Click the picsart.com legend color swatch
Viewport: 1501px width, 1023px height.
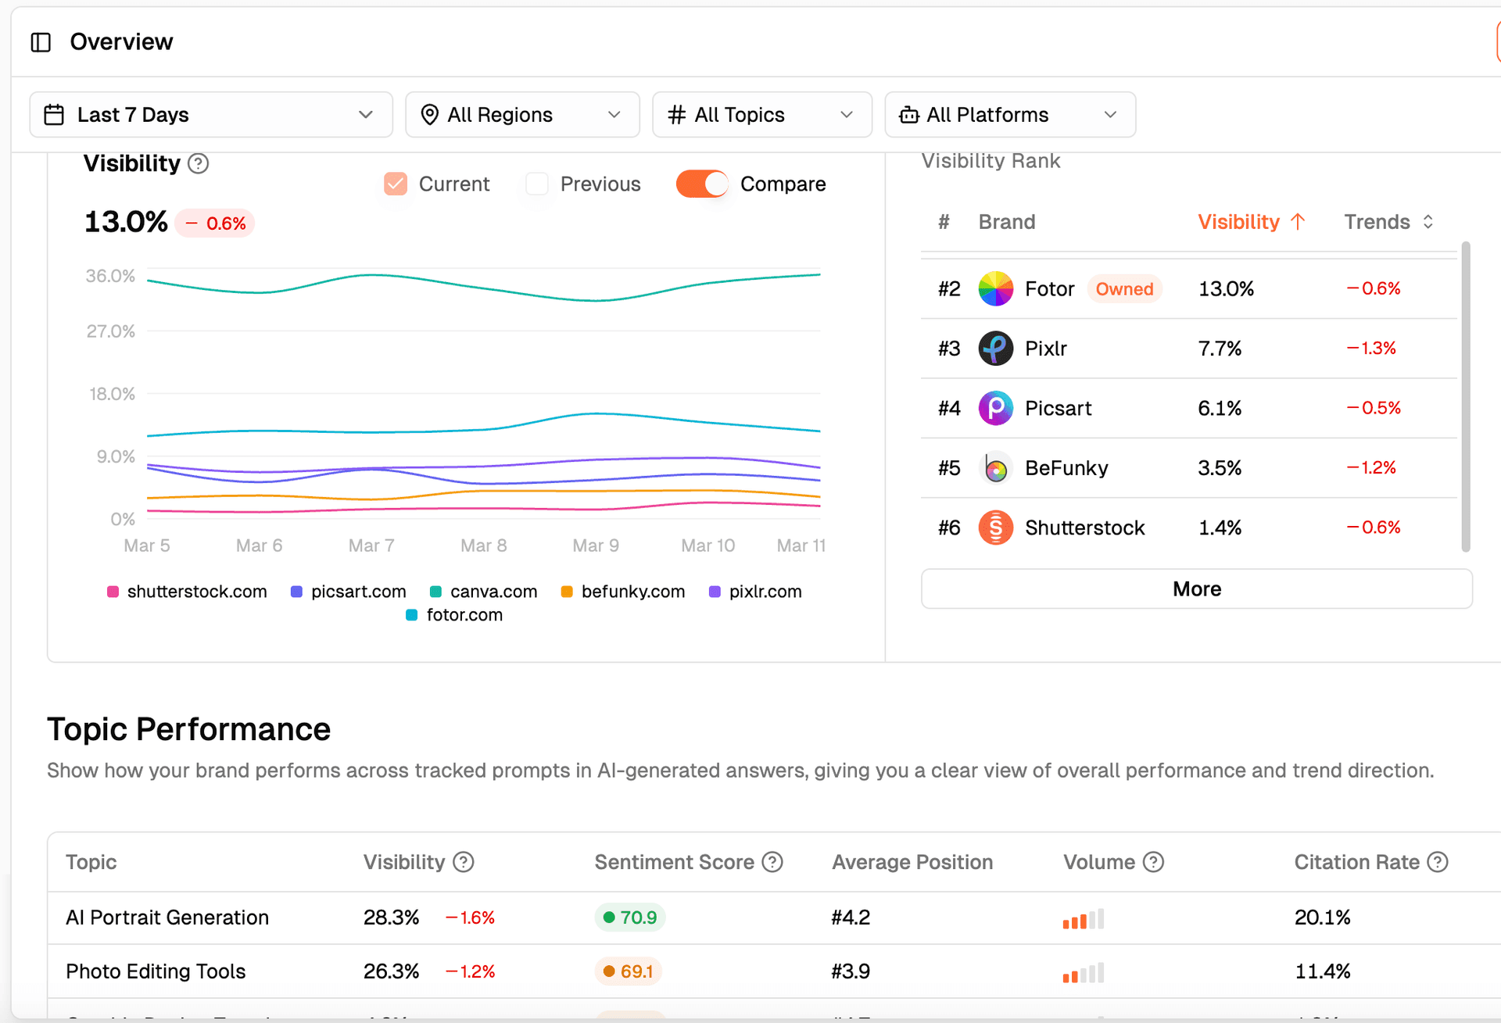296,592
